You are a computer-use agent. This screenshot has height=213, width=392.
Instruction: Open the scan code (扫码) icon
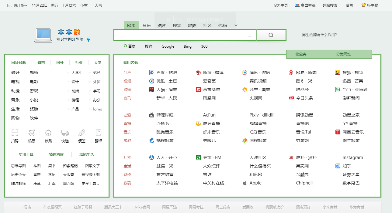(x=15, y=133)
